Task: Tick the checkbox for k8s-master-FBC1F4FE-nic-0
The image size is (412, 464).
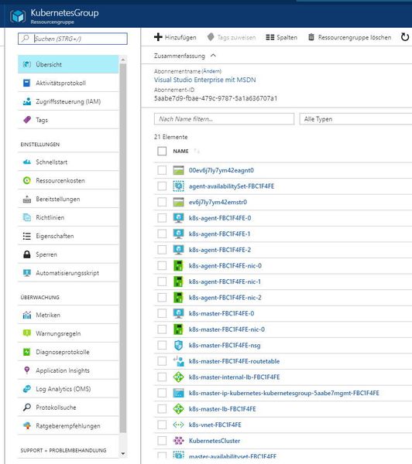Action: (x=162, y=329)
